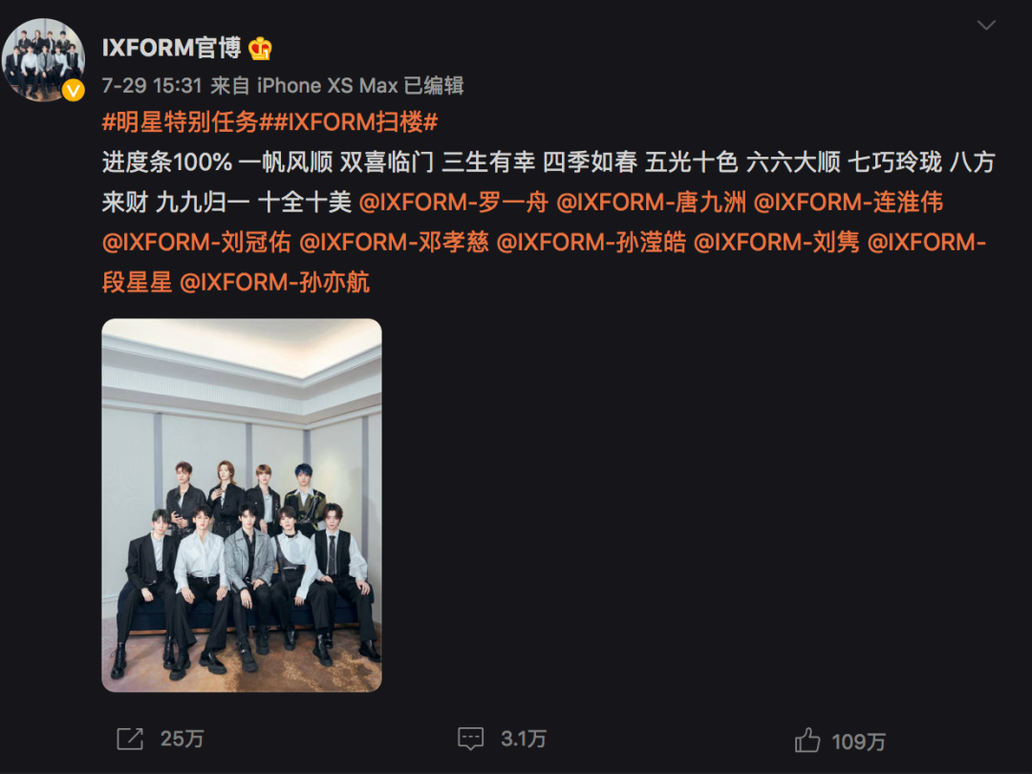Open mention @IXFORM-唐九洲

[651, 202]
